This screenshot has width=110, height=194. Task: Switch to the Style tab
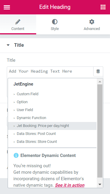[x=55, y=25]
